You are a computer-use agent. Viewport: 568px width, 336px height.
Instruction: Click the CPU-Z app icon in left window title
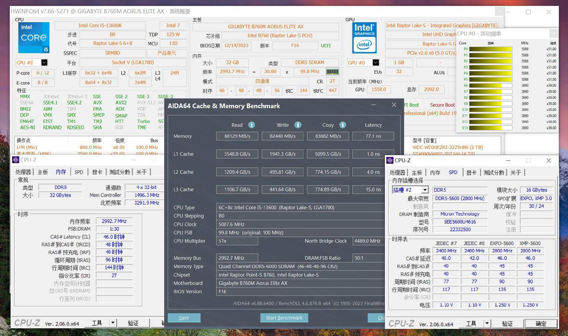[x=15, y=160]
